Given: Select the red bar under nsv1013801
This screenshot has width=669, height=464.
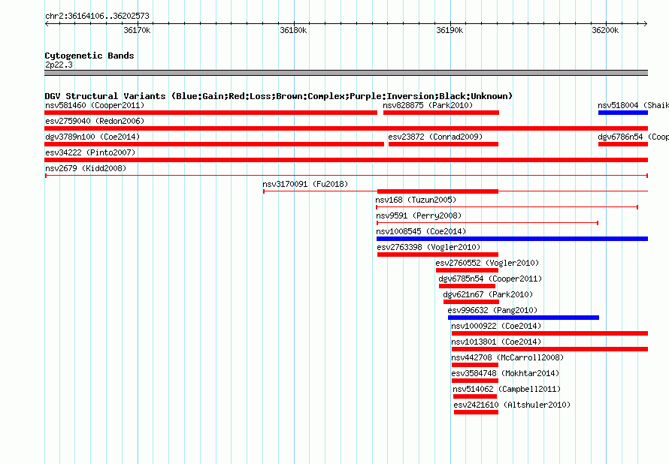Looking at the screenshot, I should tap(550, 349).
